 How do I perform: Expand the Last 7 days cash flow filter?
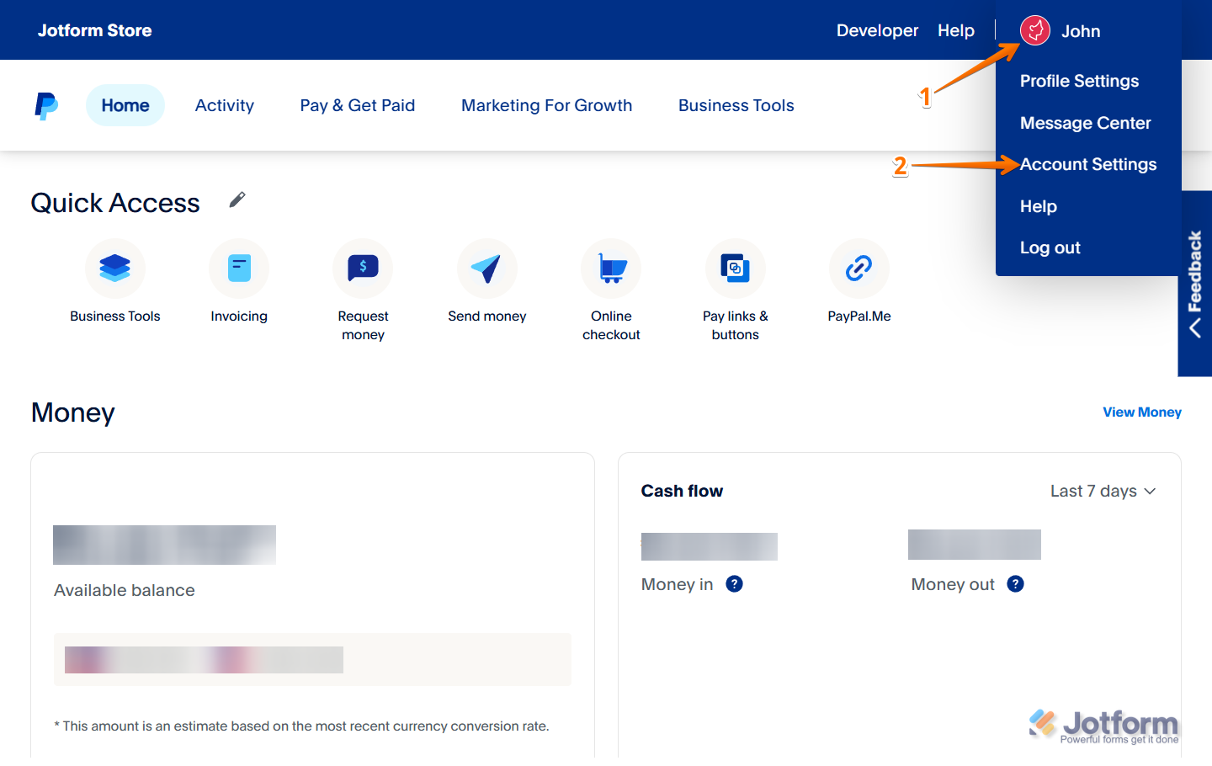coord(1103,491)
